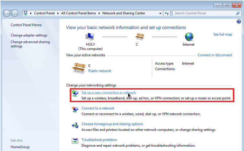Click the search magnifier icon
Viewport: 244px width, 151px height.
pyautogui.click(x=238, y=13)
